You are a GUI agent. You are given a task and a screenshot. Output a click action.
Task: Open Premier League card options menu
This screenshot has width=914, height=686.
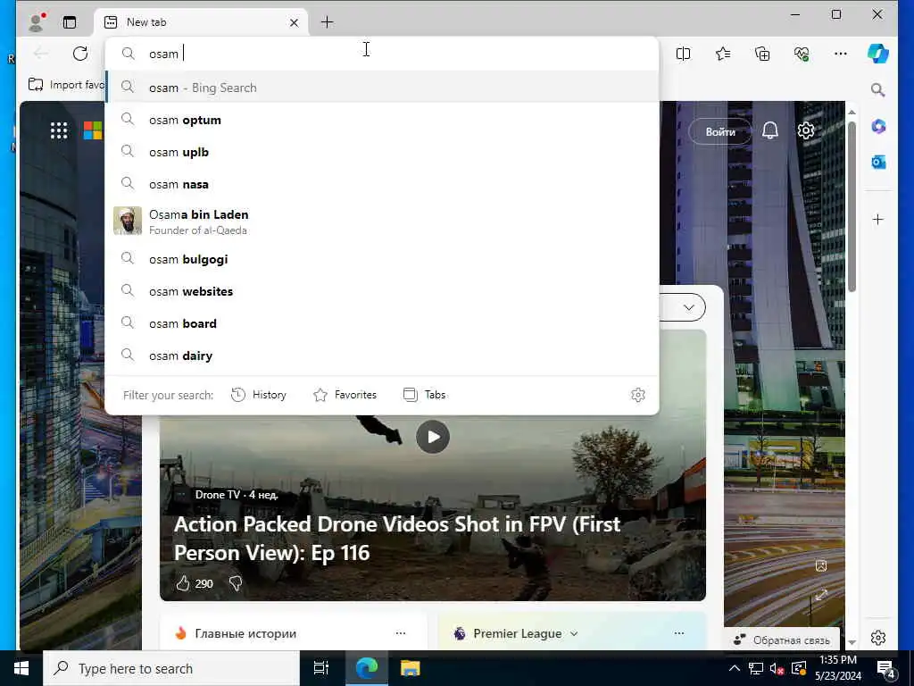tap(679, 633)
